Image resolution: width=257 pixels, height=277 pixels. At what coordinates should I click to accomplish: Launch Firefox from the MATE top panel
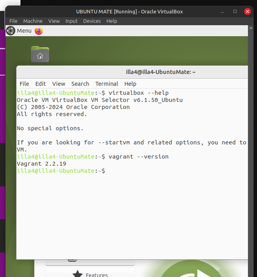click(x=39, y=31)
